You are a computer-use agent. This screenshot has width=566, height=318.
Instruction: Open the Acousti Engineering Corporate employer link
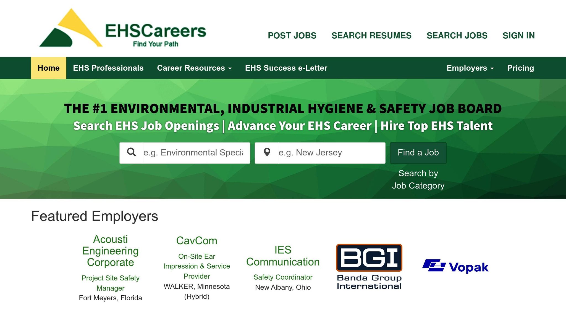pyautogui.click(x=110, y=251)
